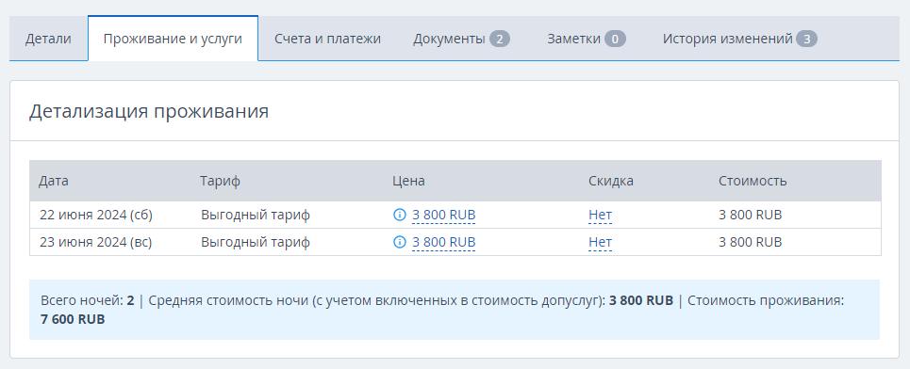The image size is (910, 369).
Task: Select the Проживание и услуги tab
Action: pos(173,39)
